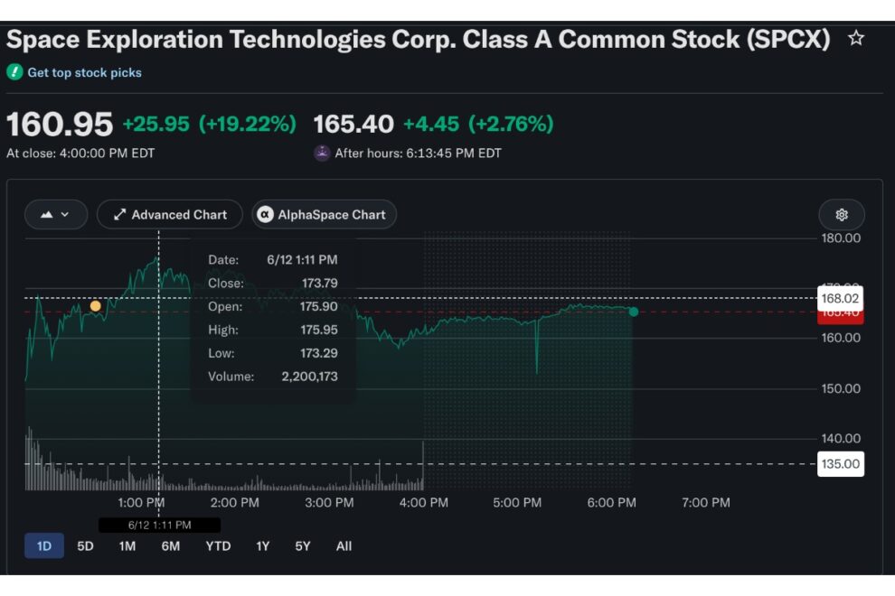Open the AlphaSpace Chart

(x=324, y=214)
